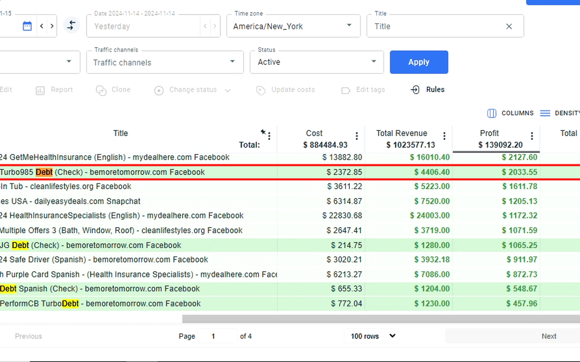Open the DENSITY options icon
Image resolution: width=580 pixels, height=362 pixels.
(x=545, y=113)
